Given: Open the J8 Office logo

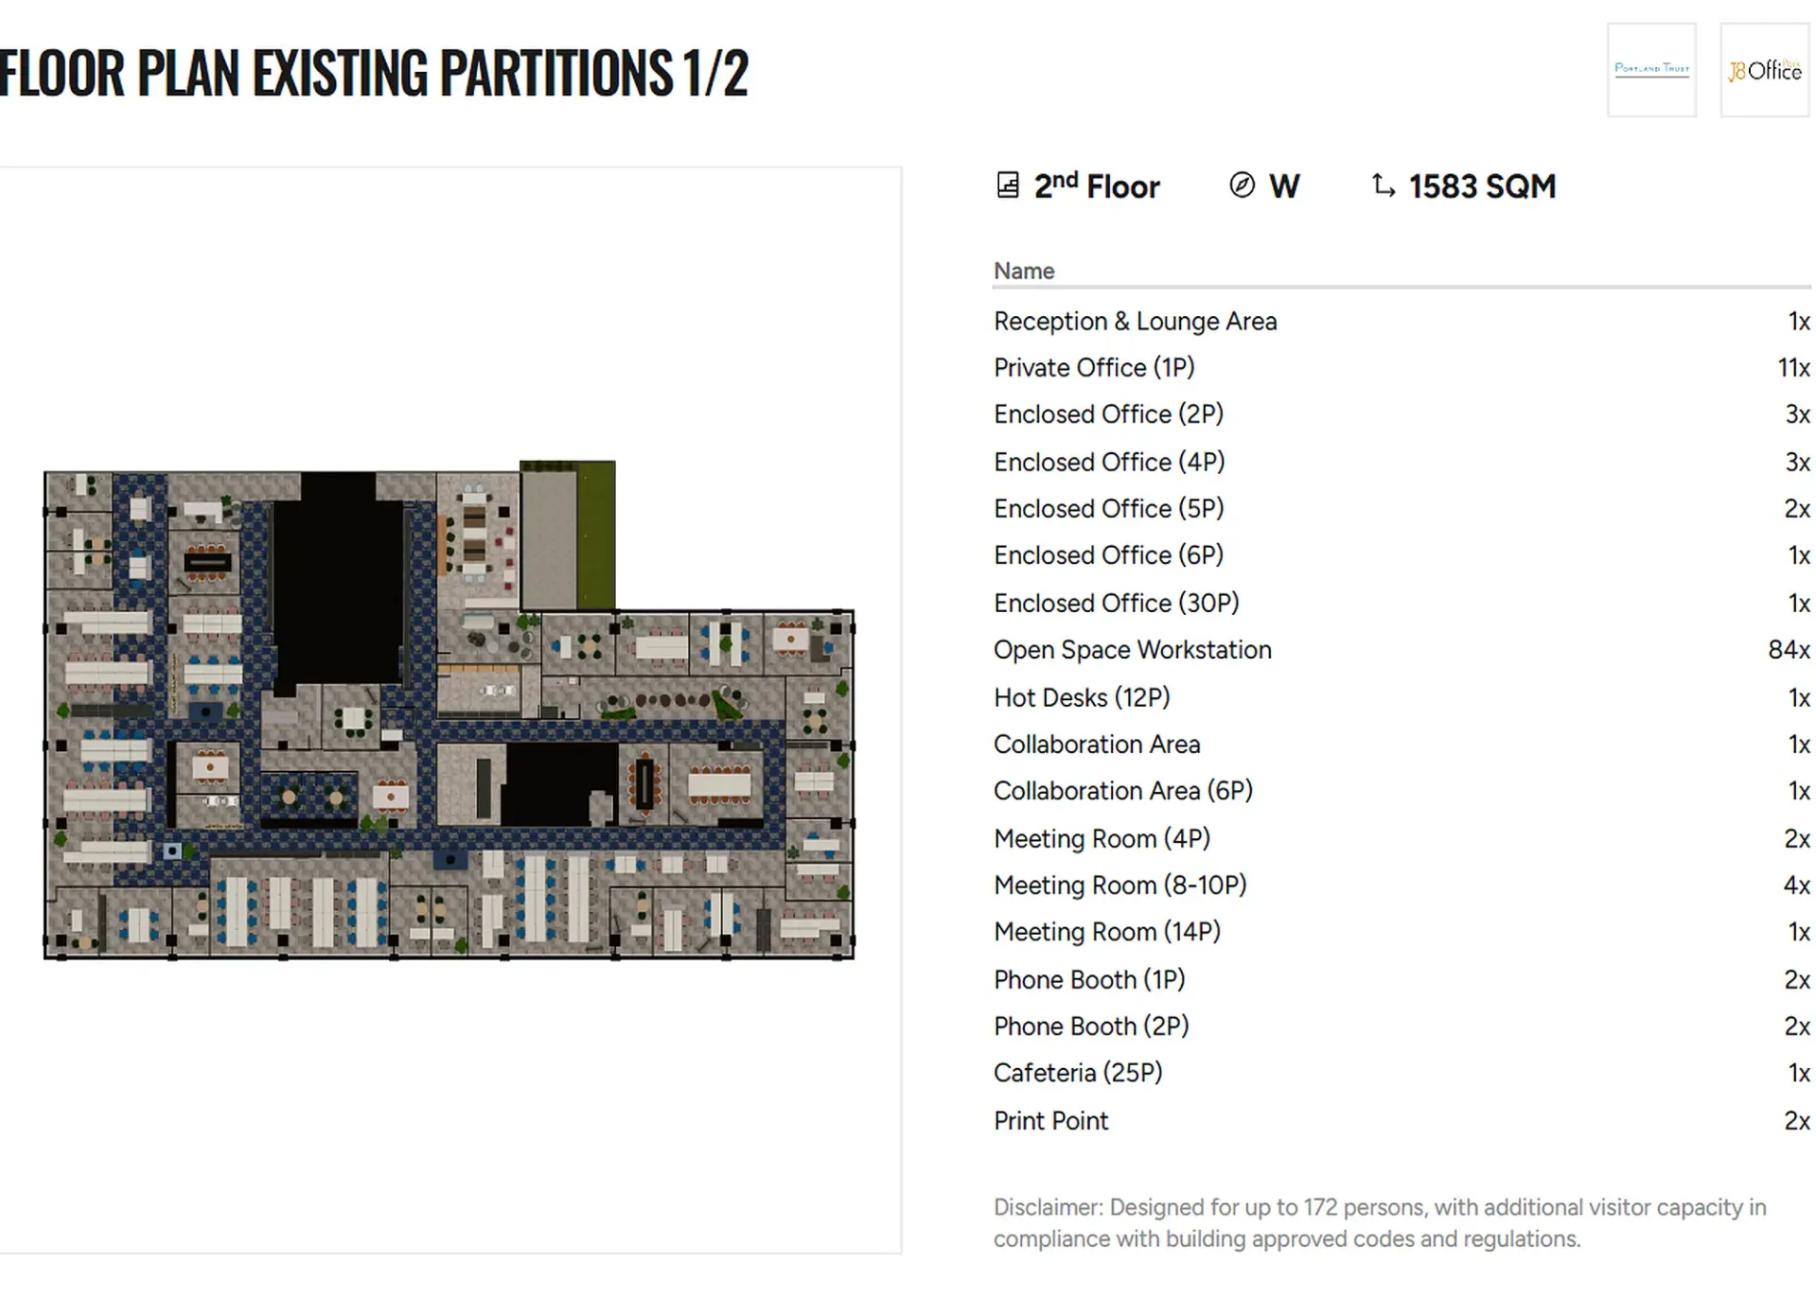Looking at the screenshot, I should coord(1764,70).
